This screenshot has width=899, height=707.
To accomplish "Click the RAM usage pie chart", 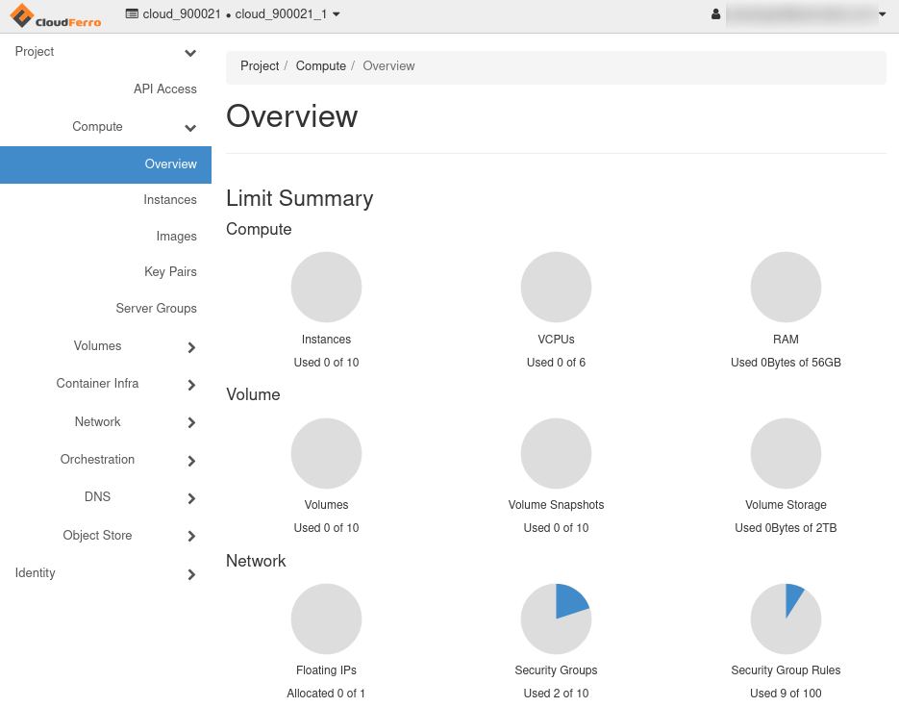I will [787, 287].
